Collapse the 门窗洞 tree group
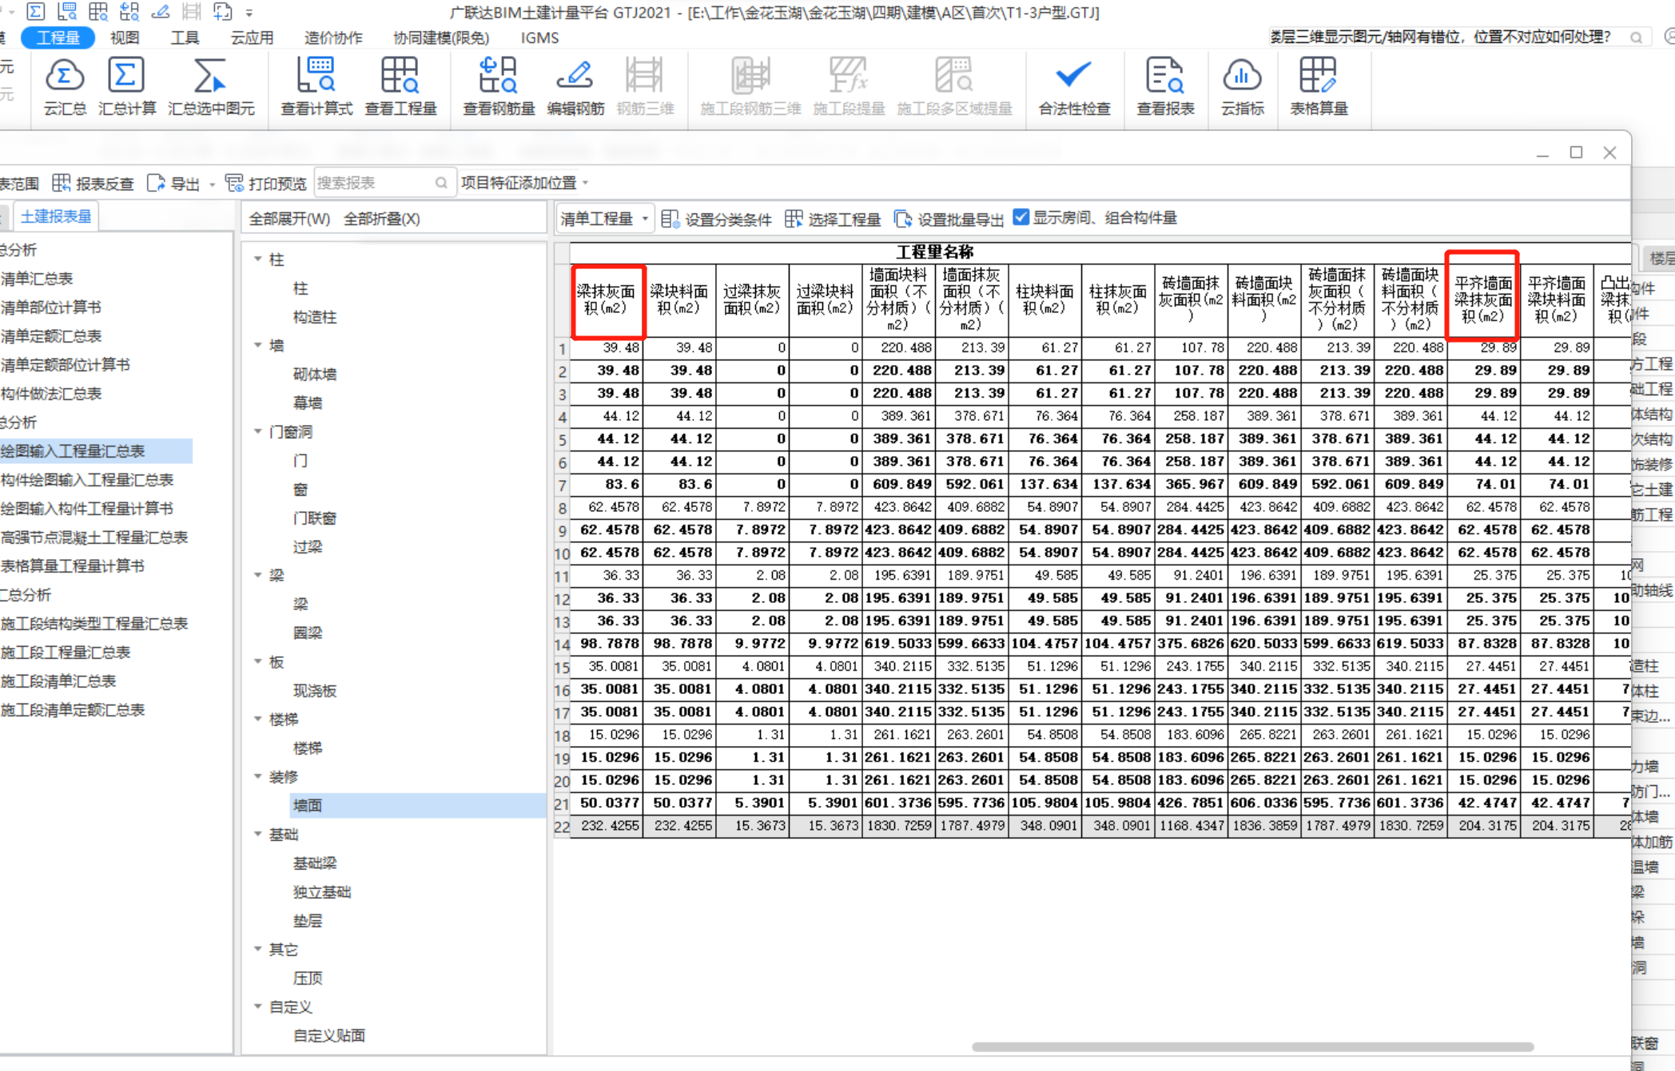The height and width of the screenshot is (1071, 1675). tap(257, 431)
